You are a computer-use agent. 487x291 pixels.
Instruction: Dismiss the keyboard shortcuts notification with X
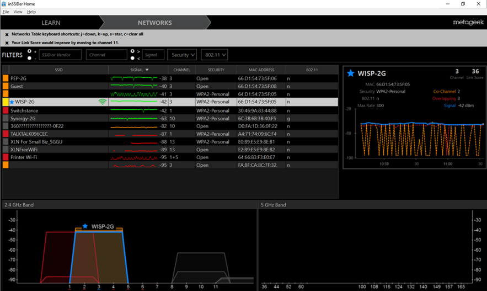[7, 34]
